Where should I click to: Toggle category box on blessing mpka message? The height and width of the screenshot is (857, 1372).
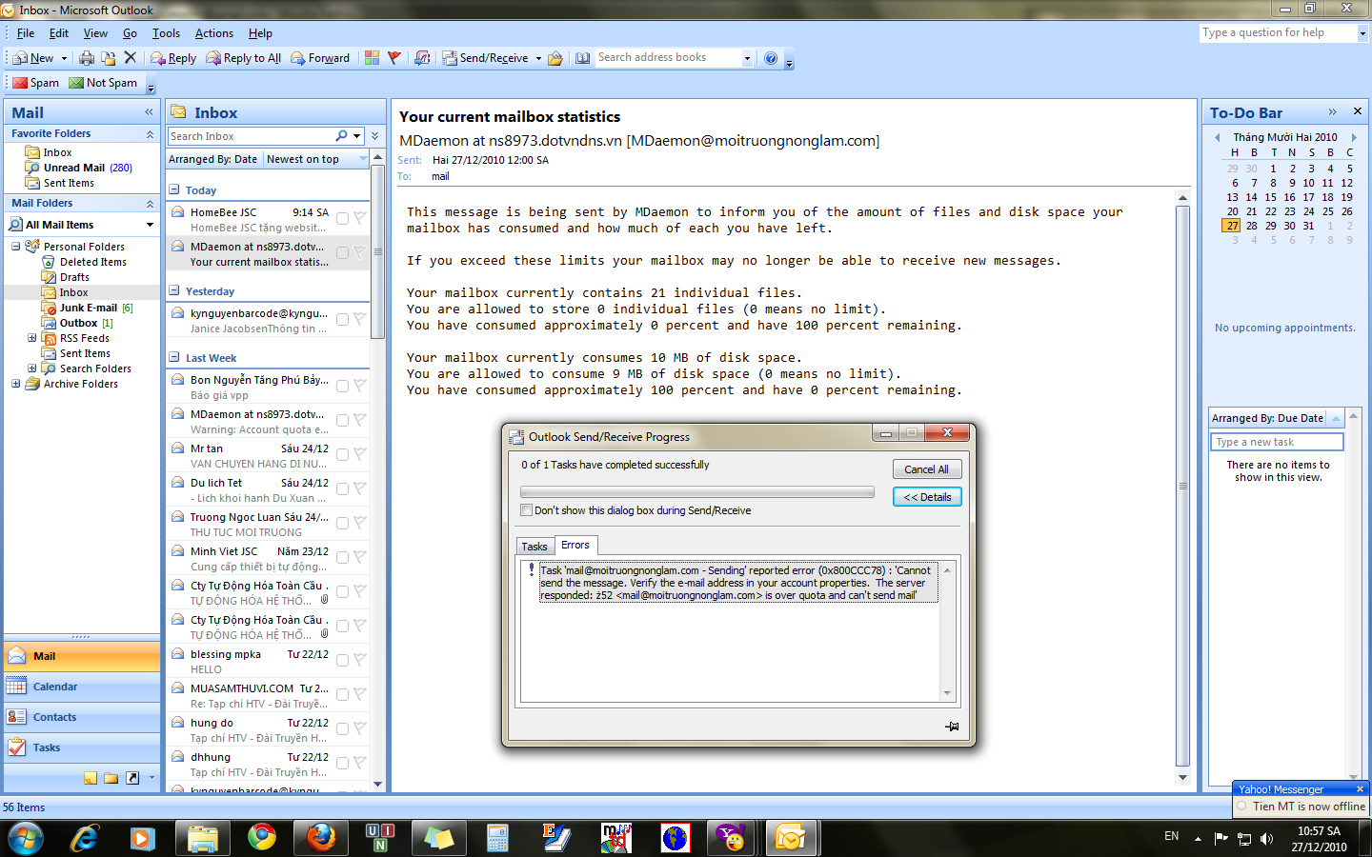(x=342, y=660)
